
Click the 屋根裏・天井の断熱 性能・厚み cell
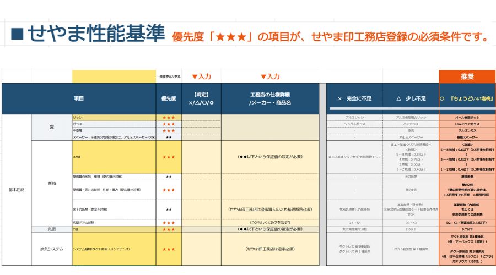pyautogui.click(x=114, y=190)
